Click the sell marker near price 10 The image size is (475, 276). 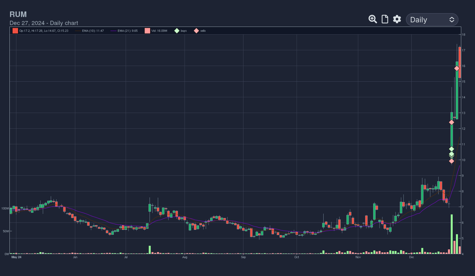point(451,161)
